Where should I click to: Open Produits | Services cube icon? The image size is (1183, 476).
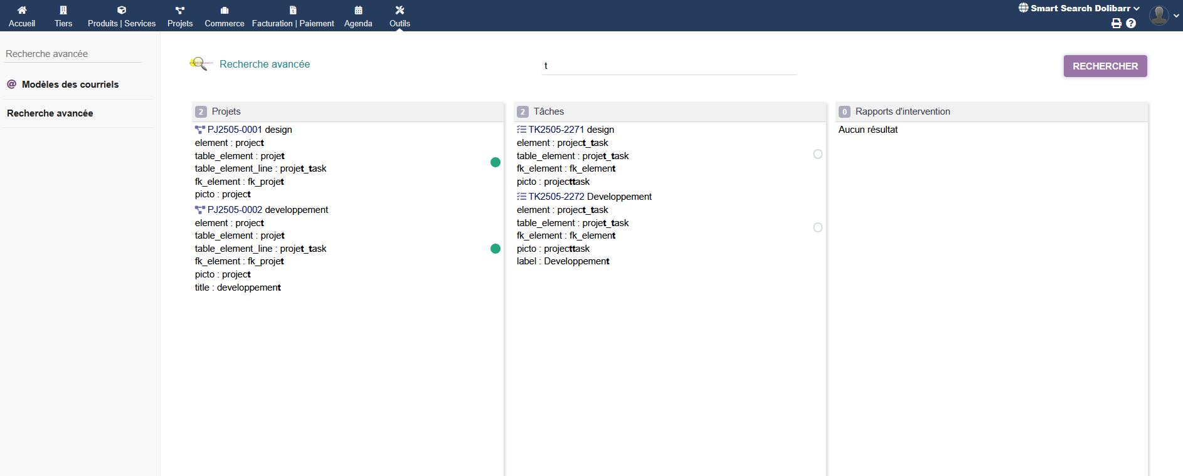[x=122, y=10]
